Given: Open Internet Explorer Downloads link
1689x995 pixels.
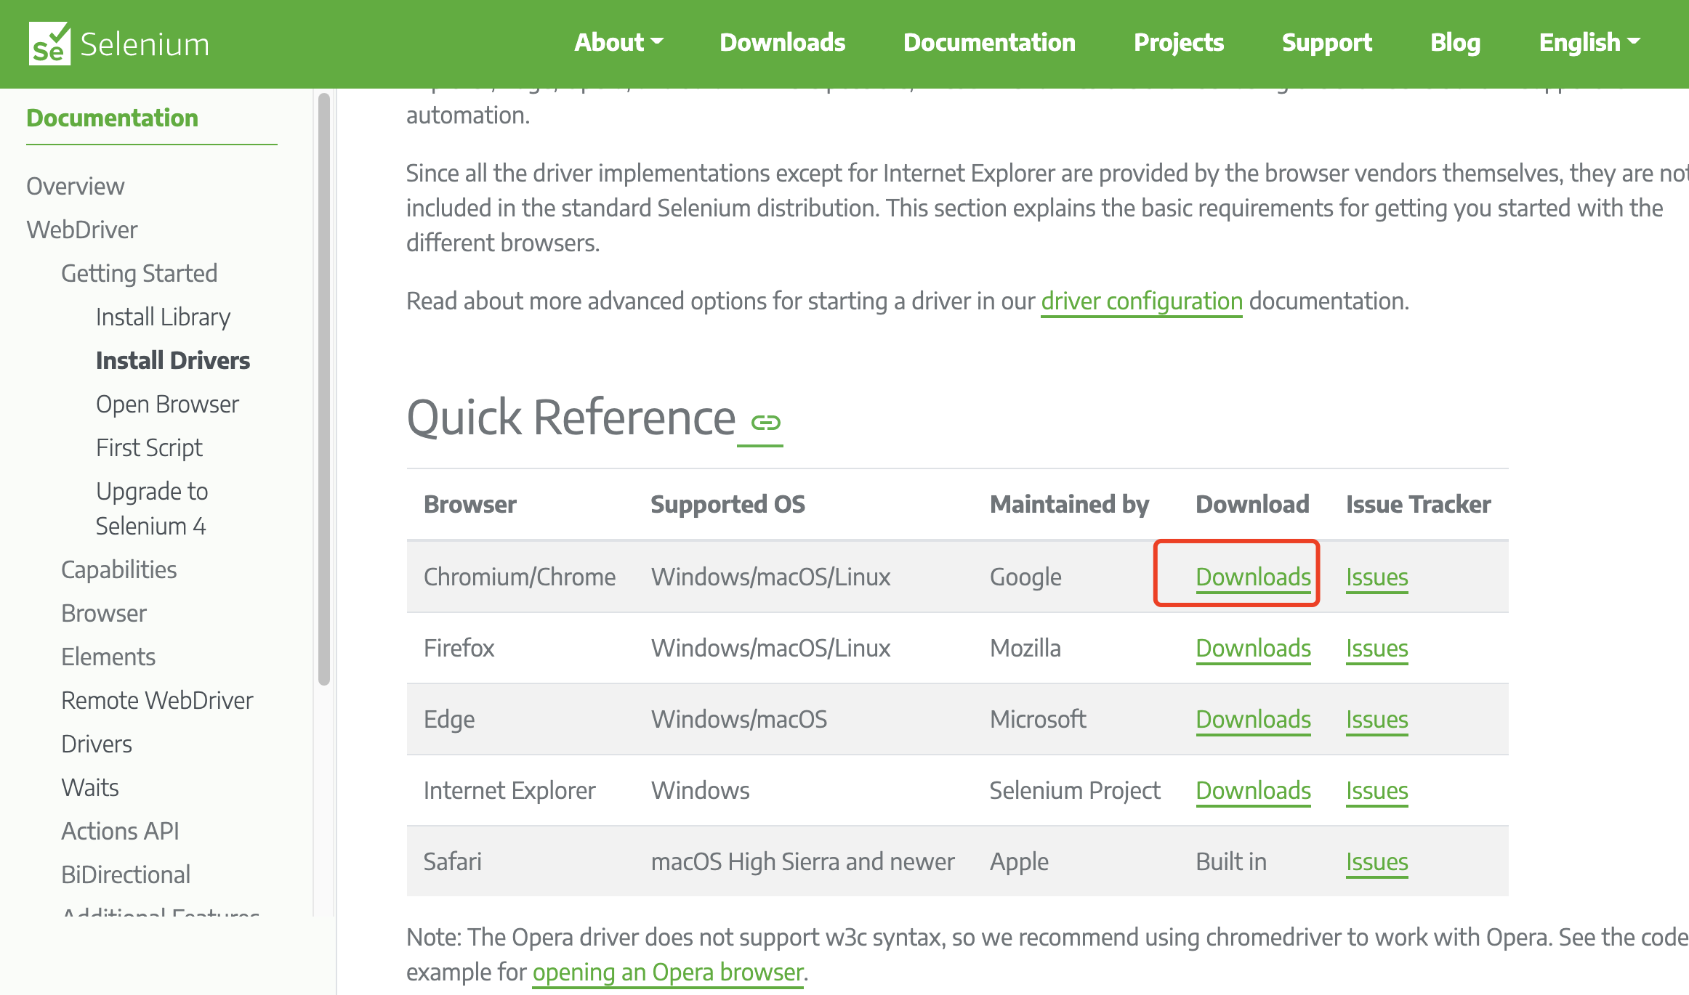Looking at the screenshot, I should click(x=1253, y=790).
